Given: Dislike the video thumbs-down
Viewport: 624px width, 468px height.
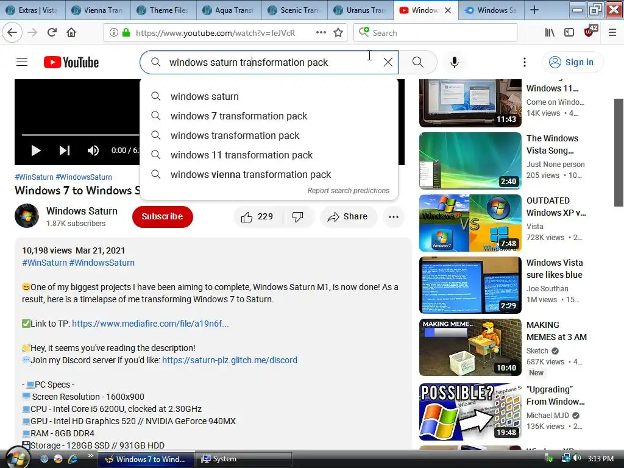Looking at the screenshot, I should (x=297, y=216).
